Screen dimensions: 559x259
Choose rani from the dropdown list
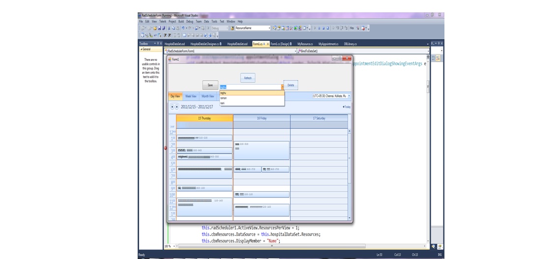252,103
